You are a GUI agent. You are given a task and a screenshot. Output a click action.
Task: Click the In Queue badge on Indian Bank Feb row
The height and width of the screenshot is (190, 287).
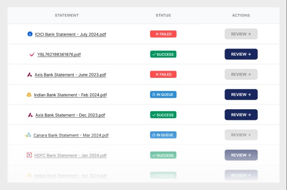point(163,95)
